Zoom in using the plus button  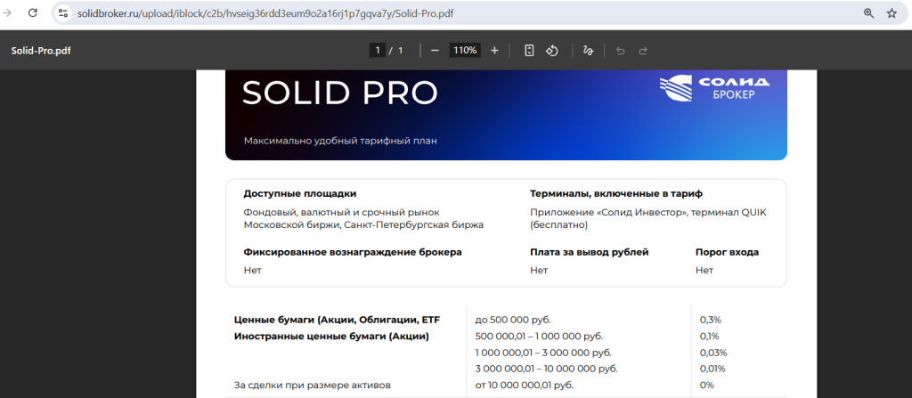tap(494, 51)
